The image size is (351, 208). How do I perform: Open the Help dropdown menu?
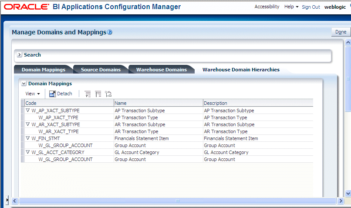291,7
